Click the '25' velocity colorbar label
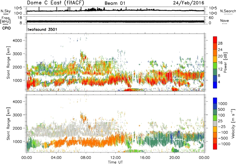Viewport: 236px width, 164px height. pyautogui.click(x=220, y=121)
